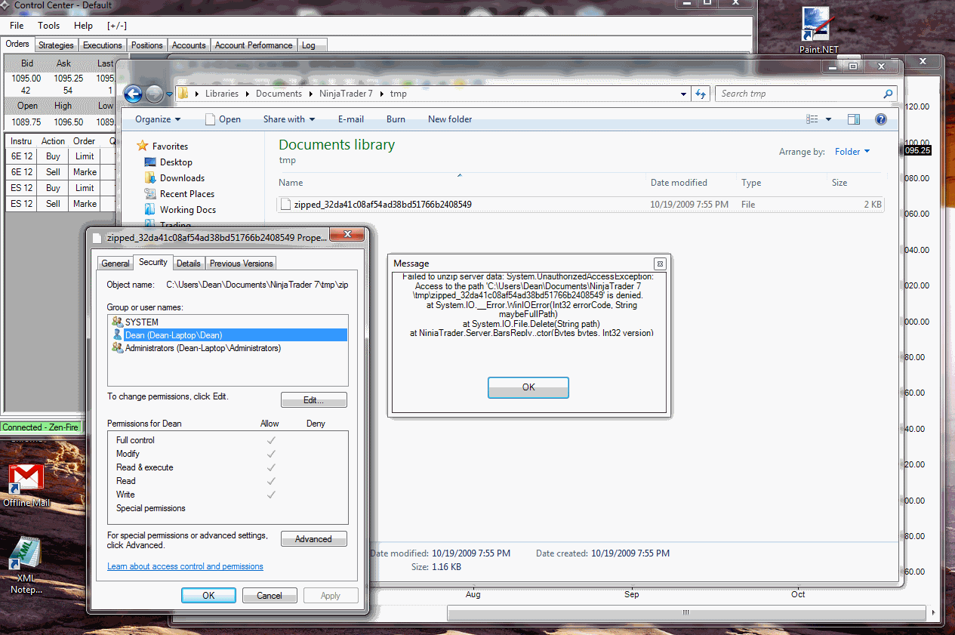The image size is (955, 635).
Task: Open Details tab in Properties
Action: coord(189,264)
